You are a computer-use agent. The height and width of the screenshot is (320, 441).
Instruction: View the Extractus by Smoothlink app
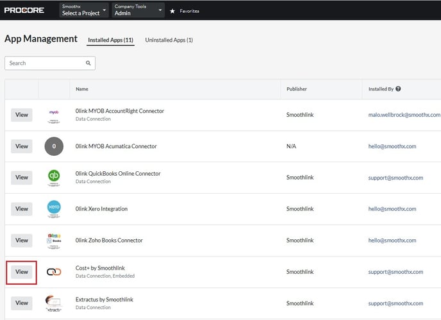[x=22, y=303]
